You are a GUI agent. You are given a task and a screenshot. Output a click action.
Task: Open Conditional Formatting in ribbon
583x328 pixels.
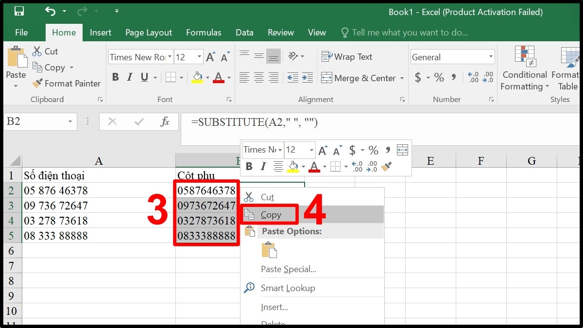tap(524, 68)
